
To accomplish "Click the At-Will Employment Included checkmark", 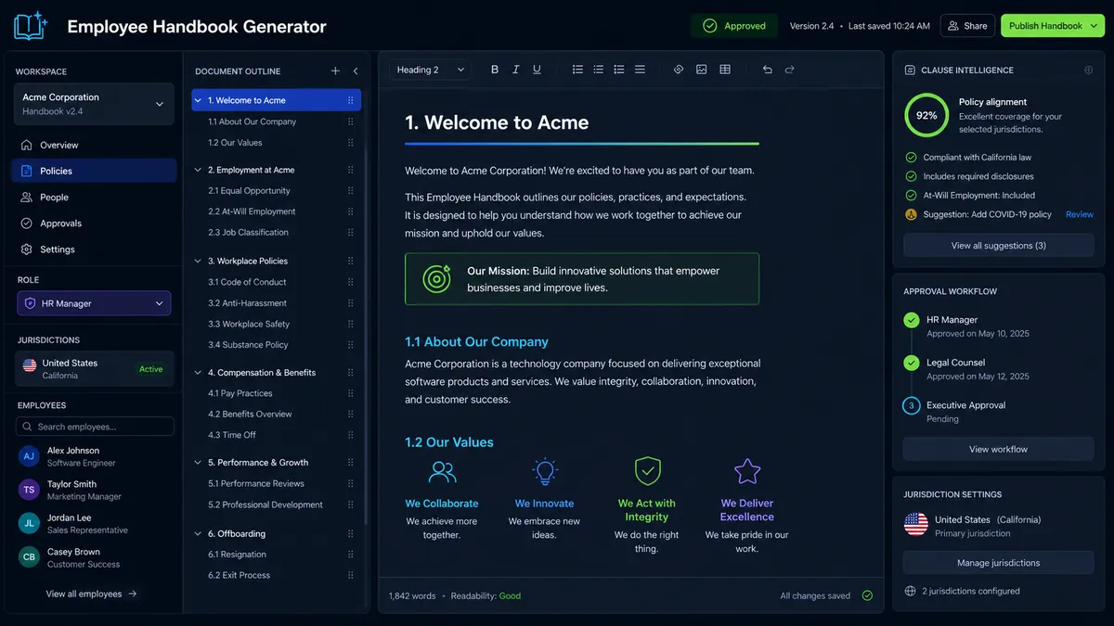I will [x=911, y=196].
